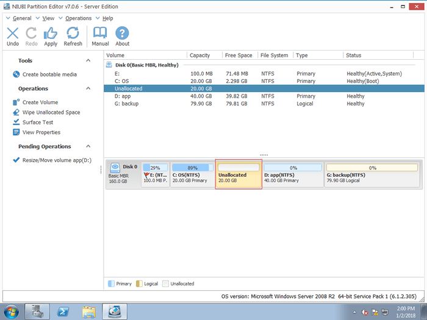Image resolution: width=427 pixels, height=320 pixels.
Task: Click View Properties operation
Action: pos(41,132)
